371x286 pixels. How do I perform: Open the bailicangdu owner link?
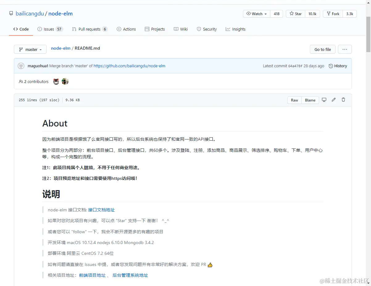point(30,14)
